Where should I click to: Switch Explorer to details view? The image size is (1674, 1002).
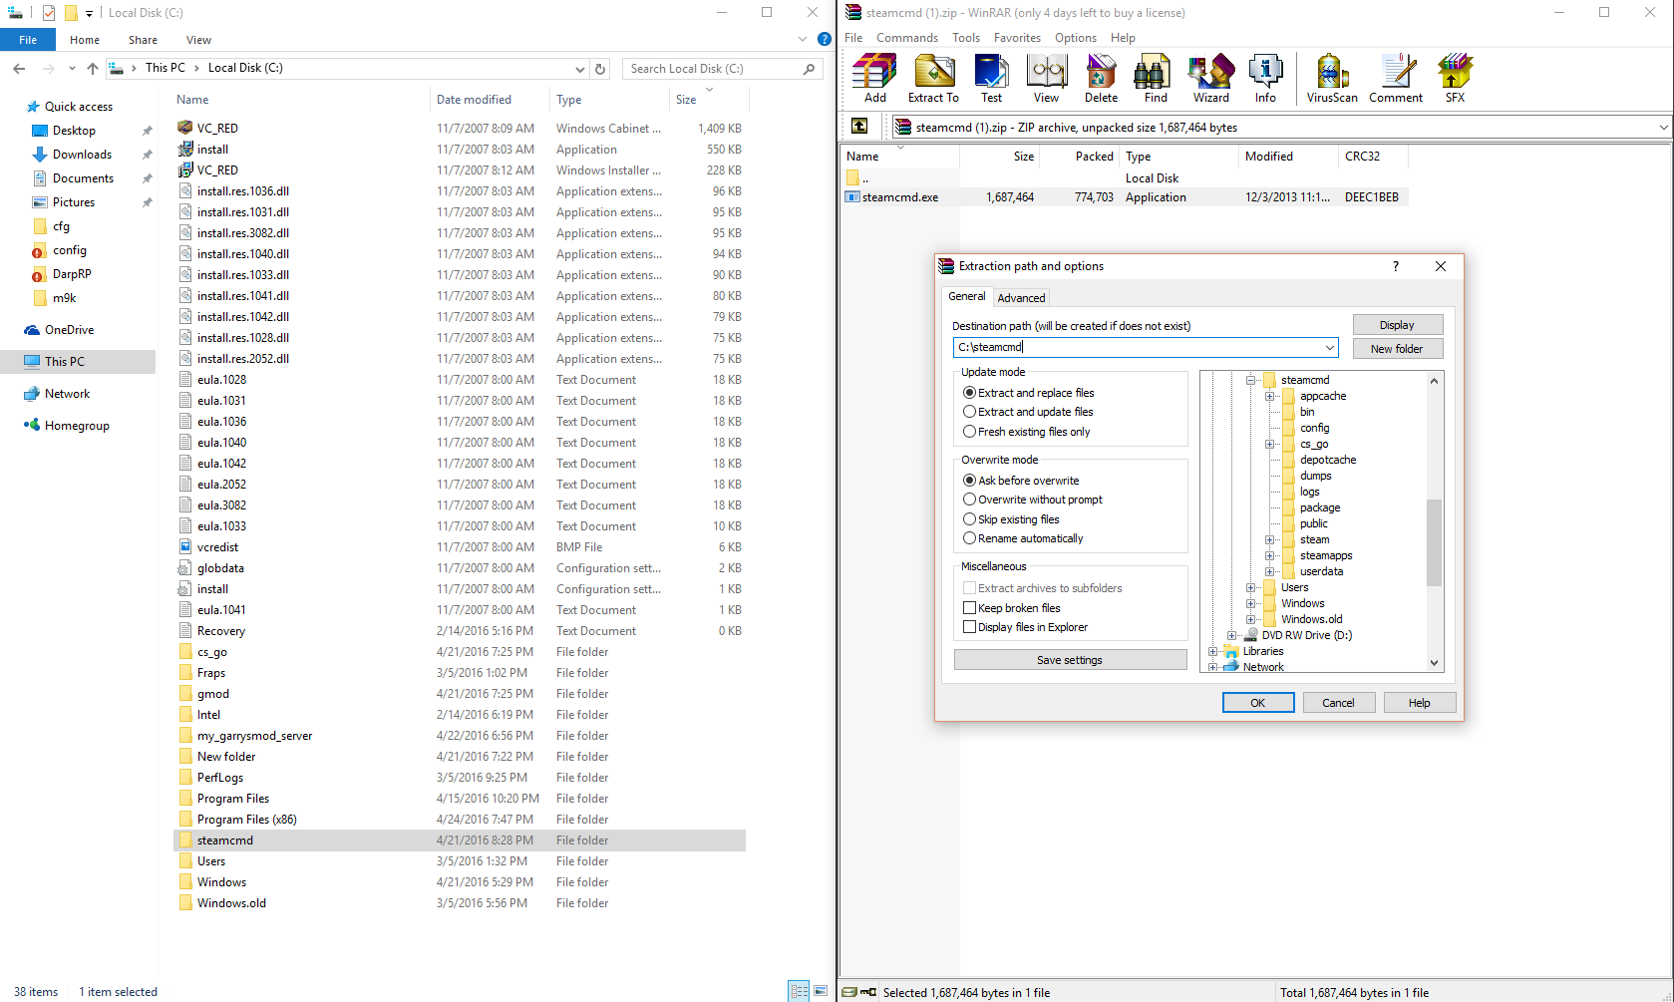pyautogui.click(x=799, y=991)
